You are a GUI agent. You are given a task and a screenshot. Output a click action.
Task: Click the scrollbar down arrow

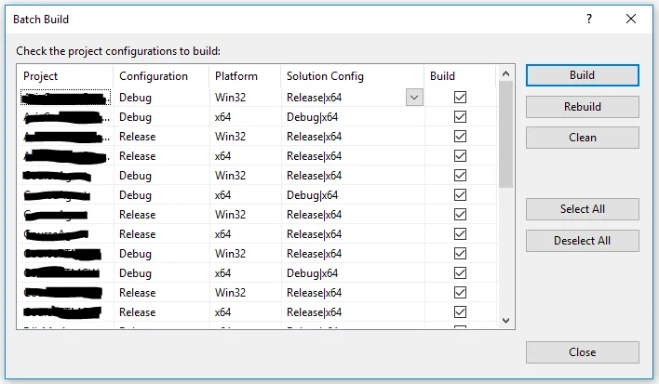pos(506,320)
